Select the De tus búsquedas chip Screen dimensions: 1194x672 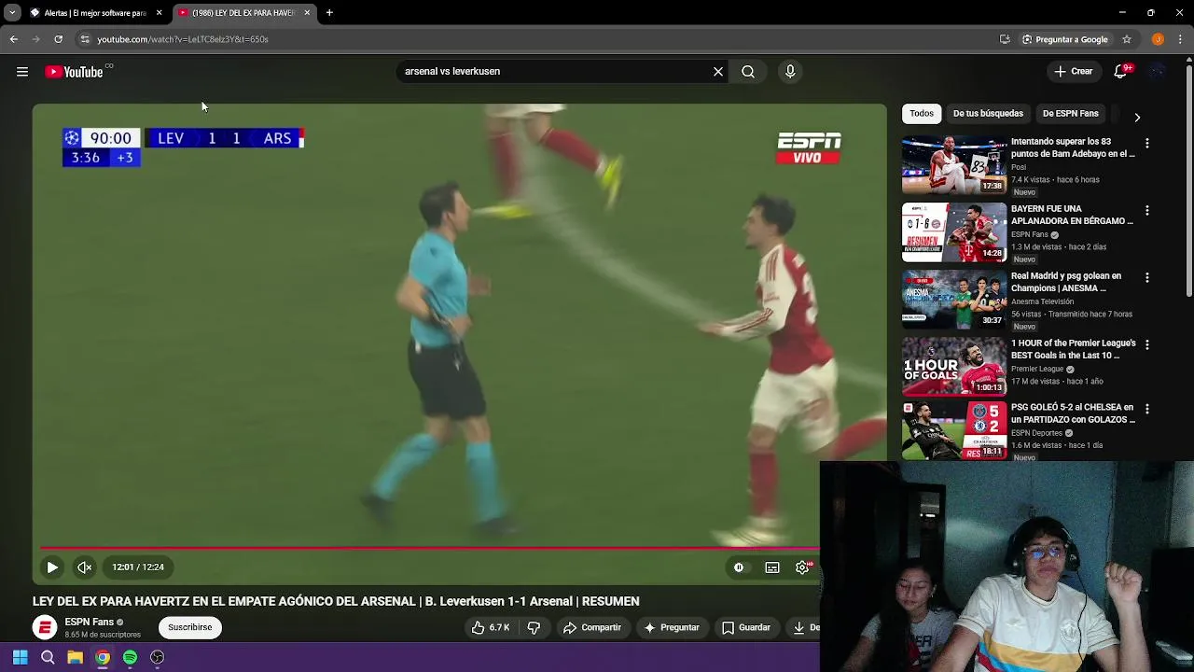(x=988, y=113)
